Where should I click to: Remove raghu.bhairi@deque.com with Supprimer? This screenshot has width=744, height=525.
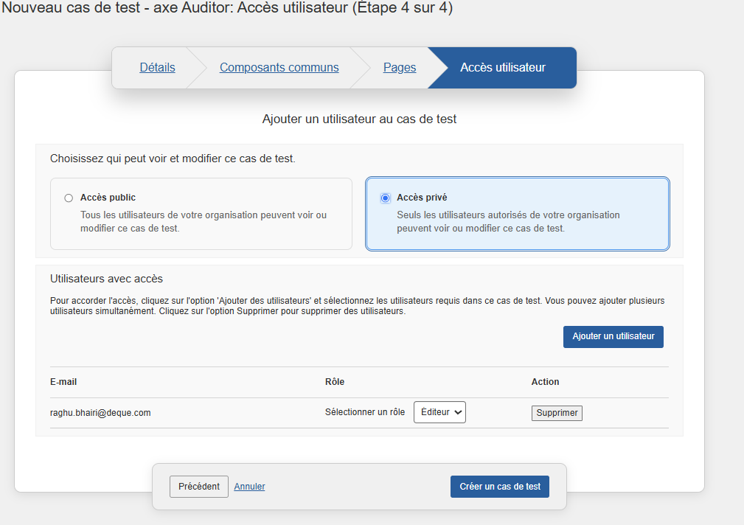pyautogui.click(x=557, y=413)
